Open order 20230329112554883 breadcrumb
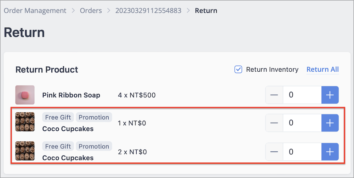354x178 pixels. 148,11
